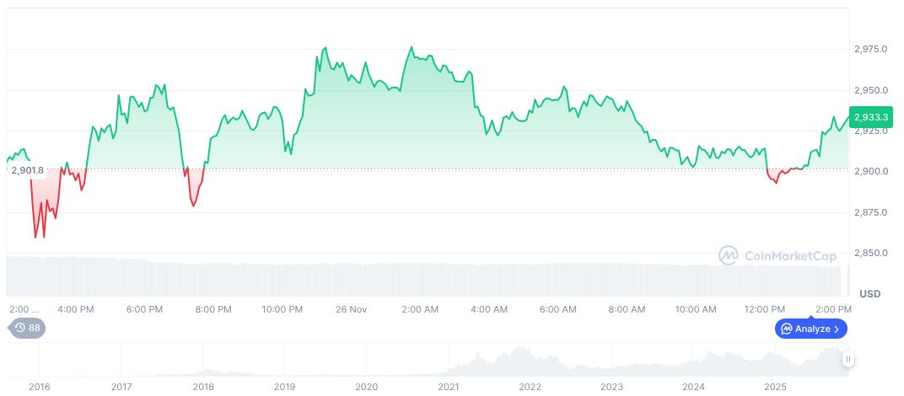The width and height of the screenshot is (904, 396).
Task: Click the clock icon on the 88 badge
Action: tap(20, 328)
